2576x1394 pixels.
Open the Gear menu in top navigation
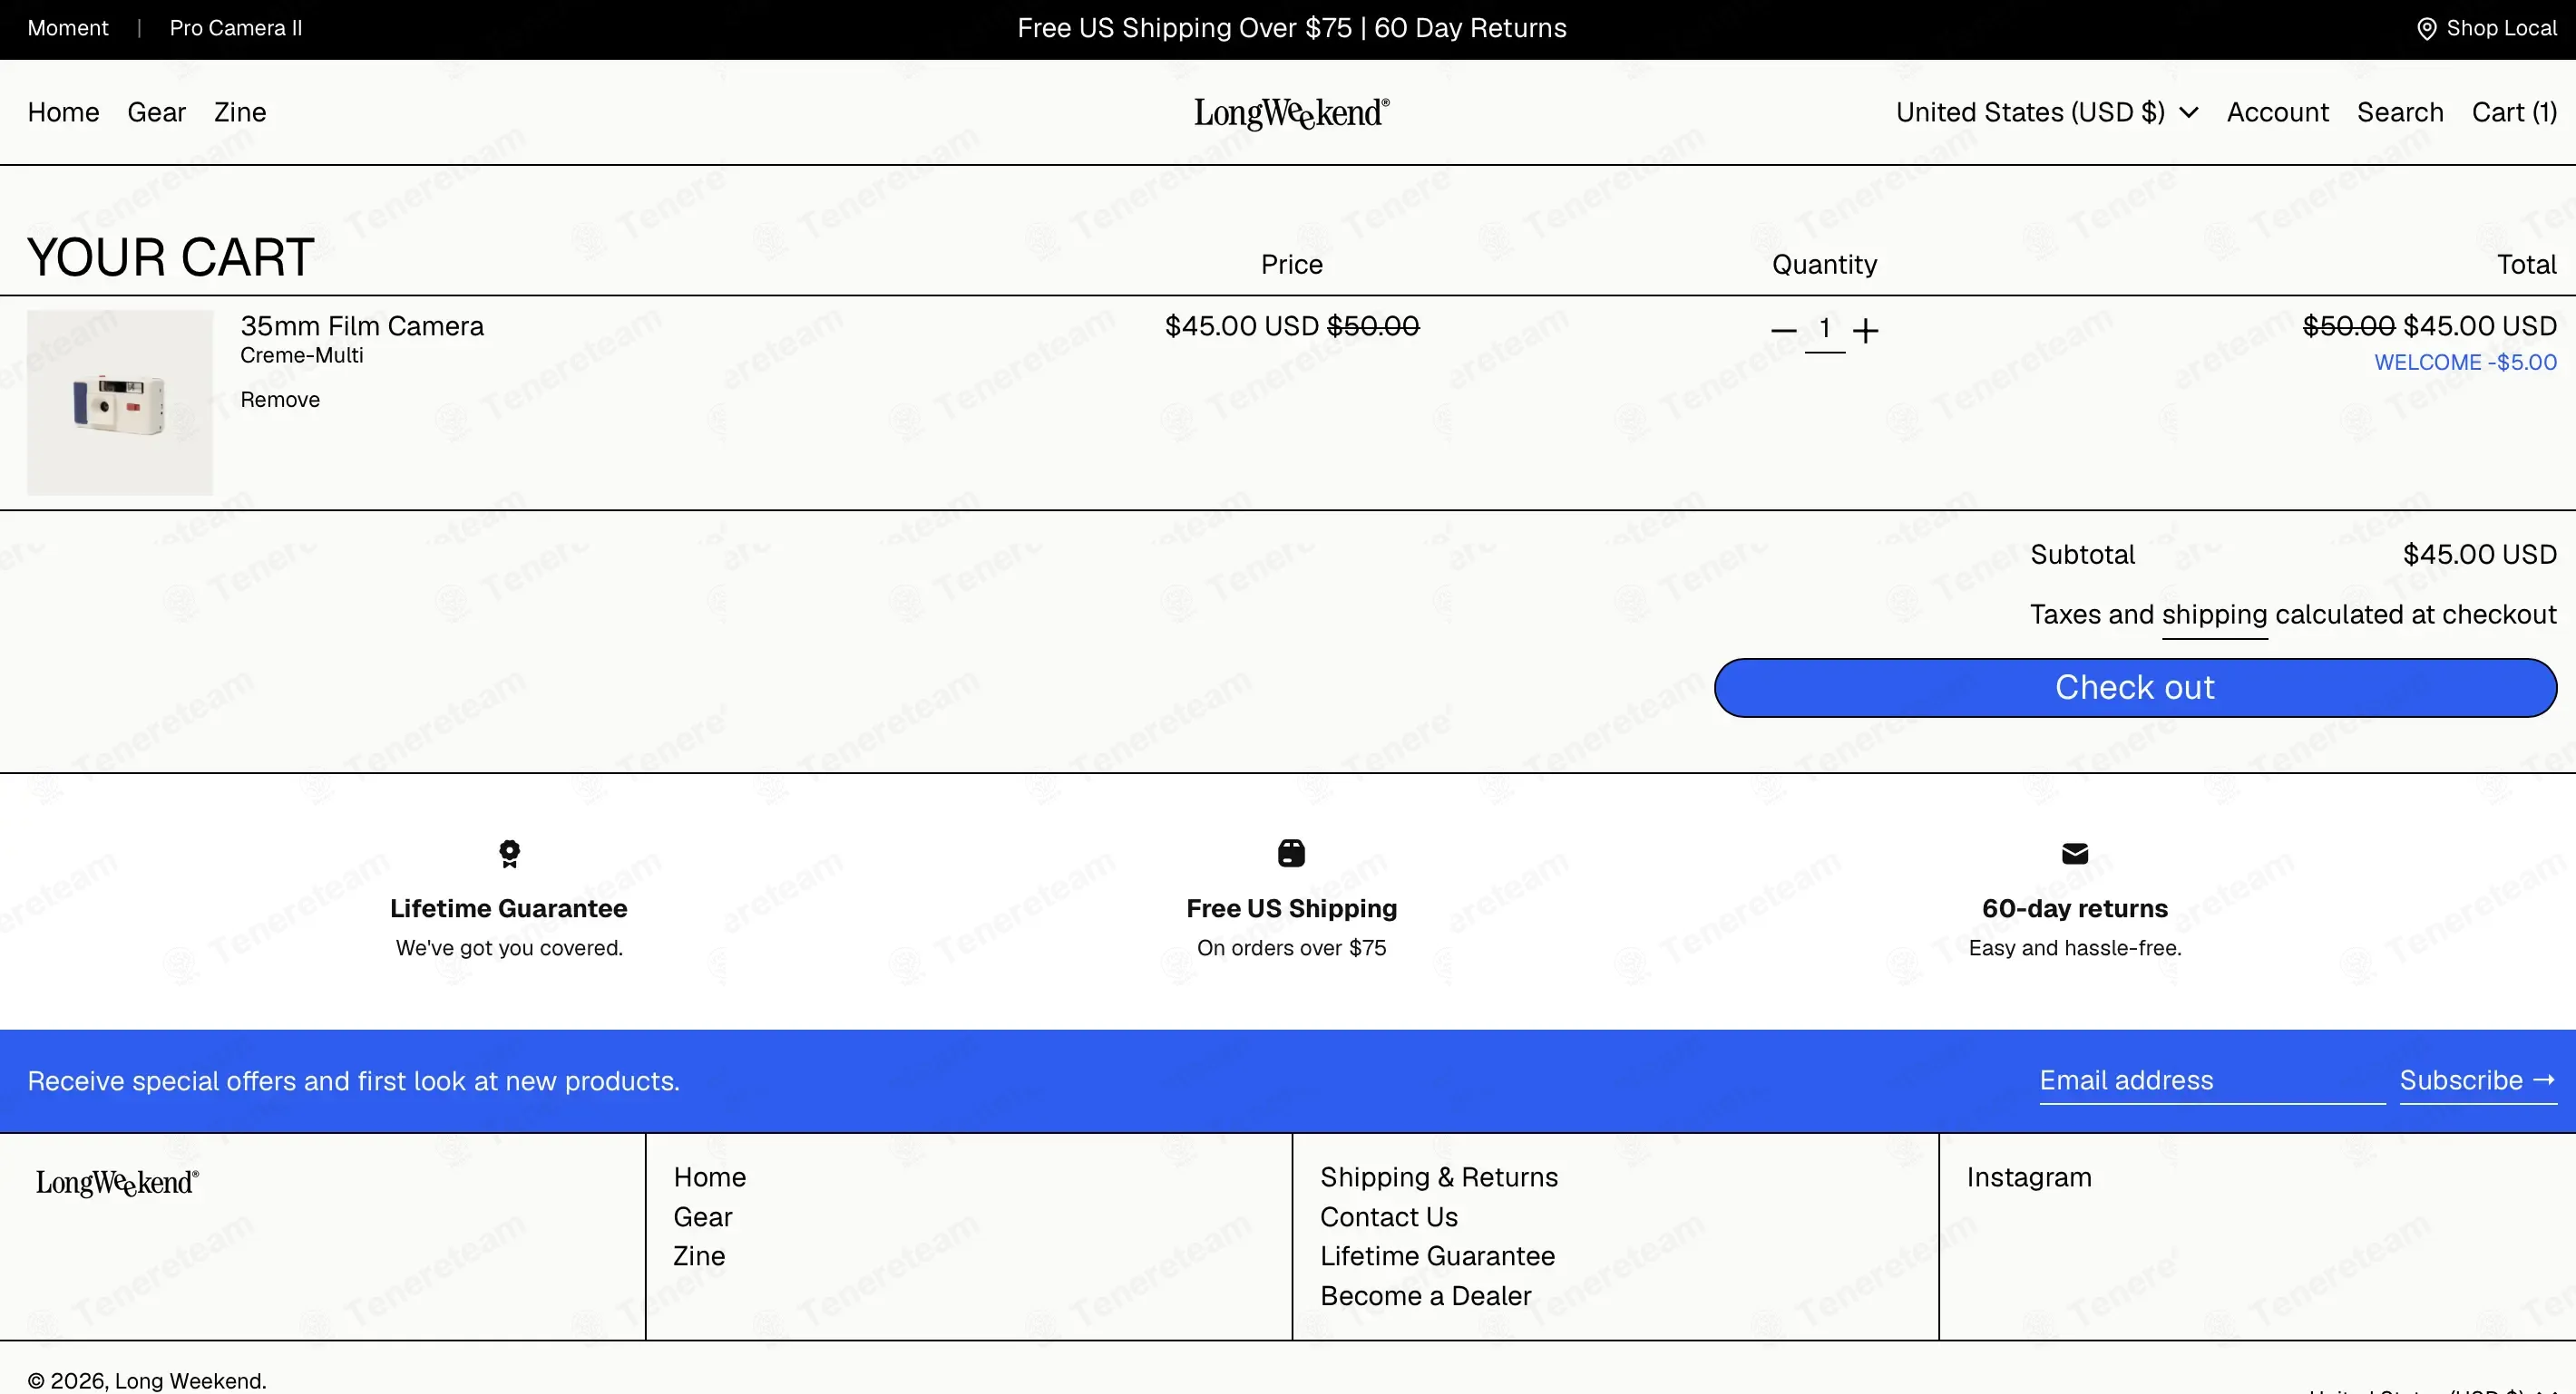[156, 111]
